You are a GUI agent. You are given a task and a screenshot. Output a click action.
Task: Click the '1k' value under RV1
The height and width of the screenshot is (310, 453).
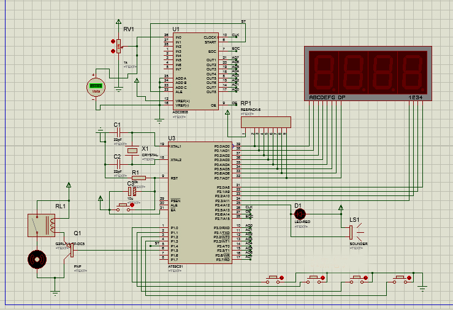click(126, 62)
